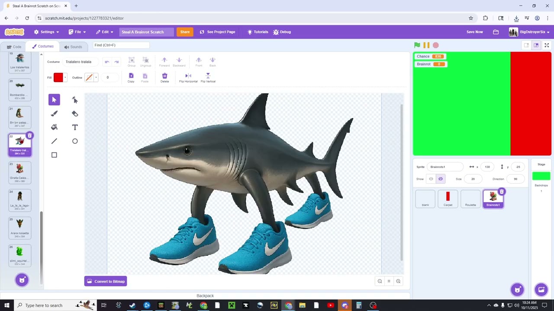Click the Scratch logo
Screen dimensions: 554x311
tap(14, 32)
